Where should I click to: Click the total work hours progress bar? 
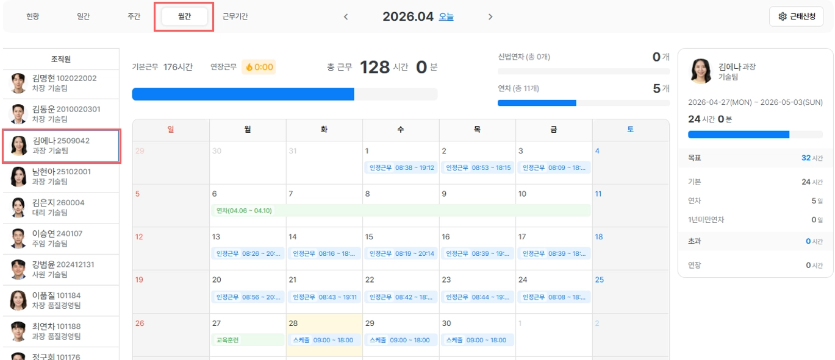pyautogui.click(x=285, y=94)
